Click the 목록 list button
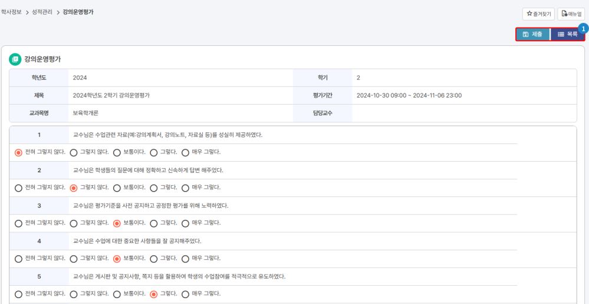 568,34
